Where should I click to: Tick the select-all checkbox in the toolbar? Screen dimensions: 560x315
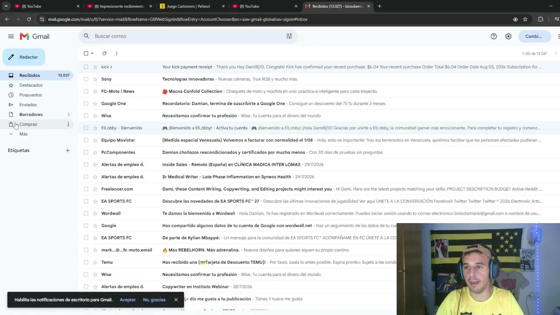click(x=86, y=53)
